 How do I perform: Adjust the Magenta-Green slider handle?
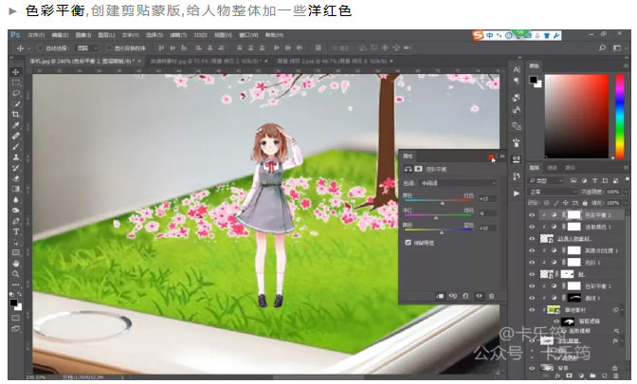pyautogui.click(x=435, y=218)
